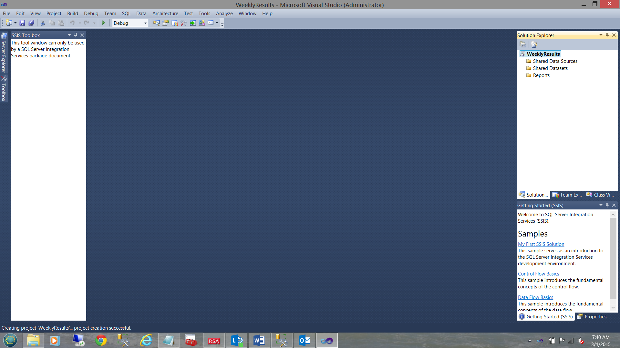Switch to the Team Explorer tab
The height and width of the screenshot is (348, 620).
click(567, 195)
